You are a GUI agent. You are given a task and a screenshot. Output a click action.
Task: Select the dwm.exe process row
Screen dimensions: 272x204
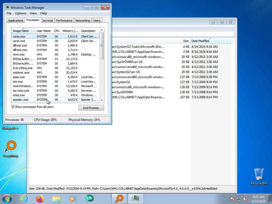[x=55, y=54]
